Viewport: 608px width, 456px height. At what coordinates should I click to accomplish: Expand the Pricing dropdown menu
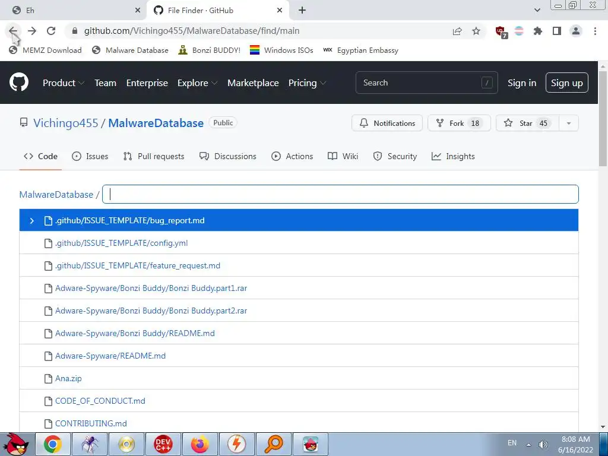click(x=307, y=83)
